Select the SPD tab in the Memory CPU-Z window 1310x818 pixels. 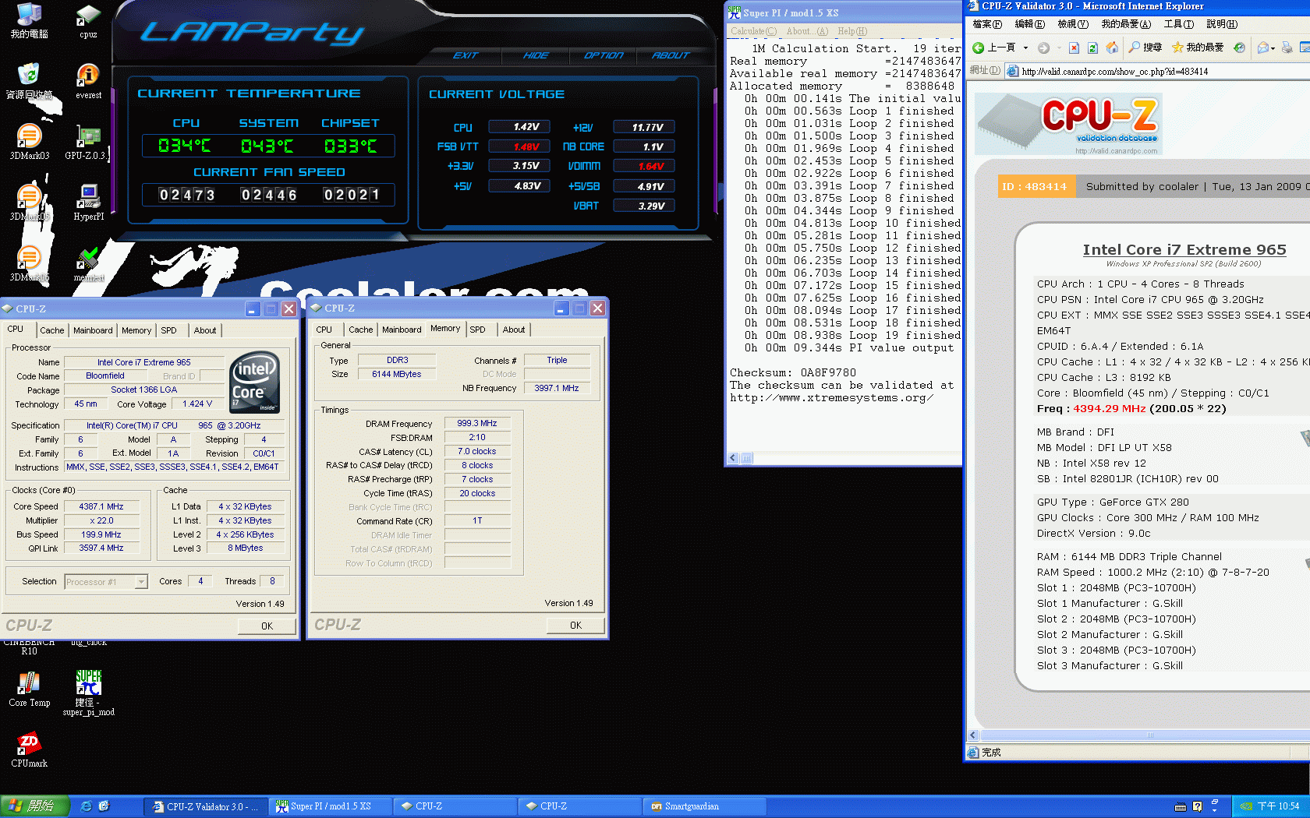coord(477,330)
